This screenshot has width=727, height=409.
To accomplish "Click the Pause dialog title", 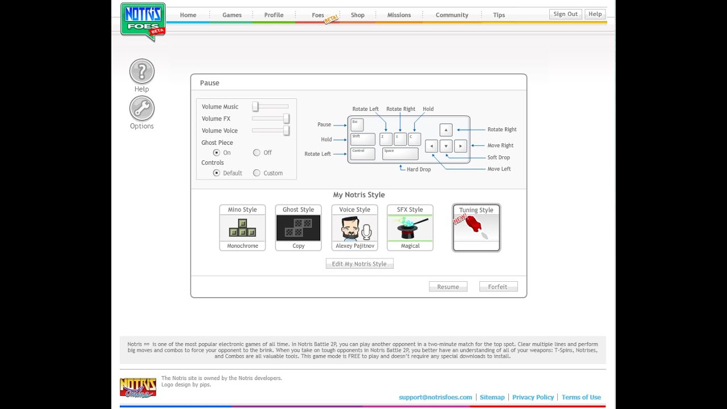I will coord(210,83).
